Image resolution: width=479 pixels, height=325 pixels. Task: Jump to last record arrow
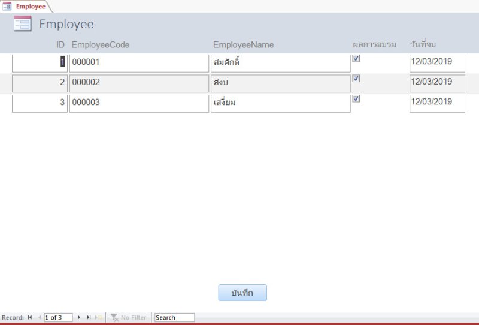pyautogui.click(x=89, y=318)
